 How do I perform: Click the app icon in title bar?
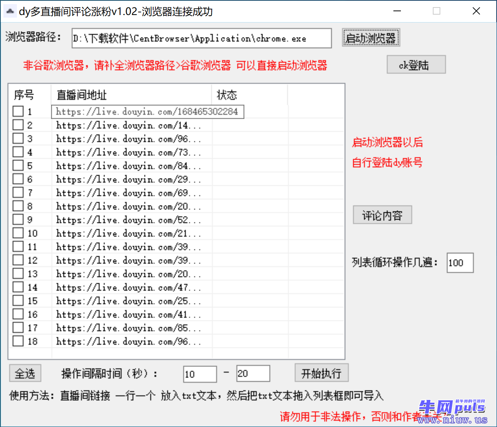[10, 11]
